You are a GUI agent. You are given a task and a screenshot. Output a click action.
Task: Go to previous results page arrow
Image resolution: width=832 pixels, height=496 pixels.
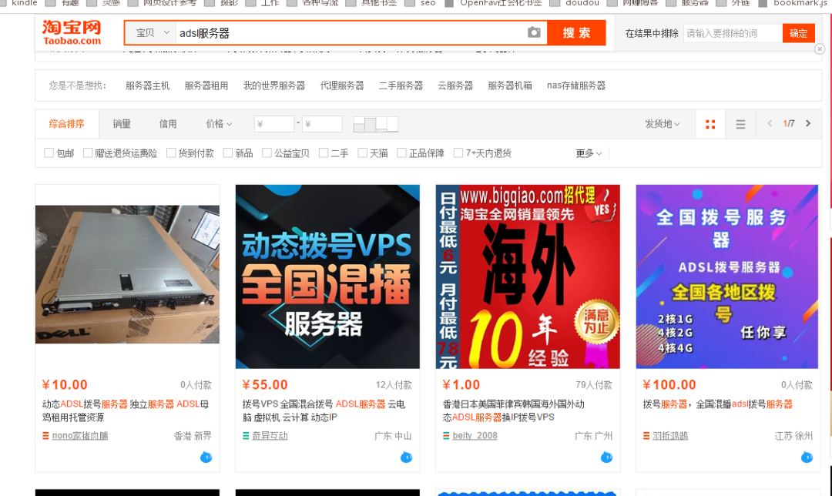point(770,123)
